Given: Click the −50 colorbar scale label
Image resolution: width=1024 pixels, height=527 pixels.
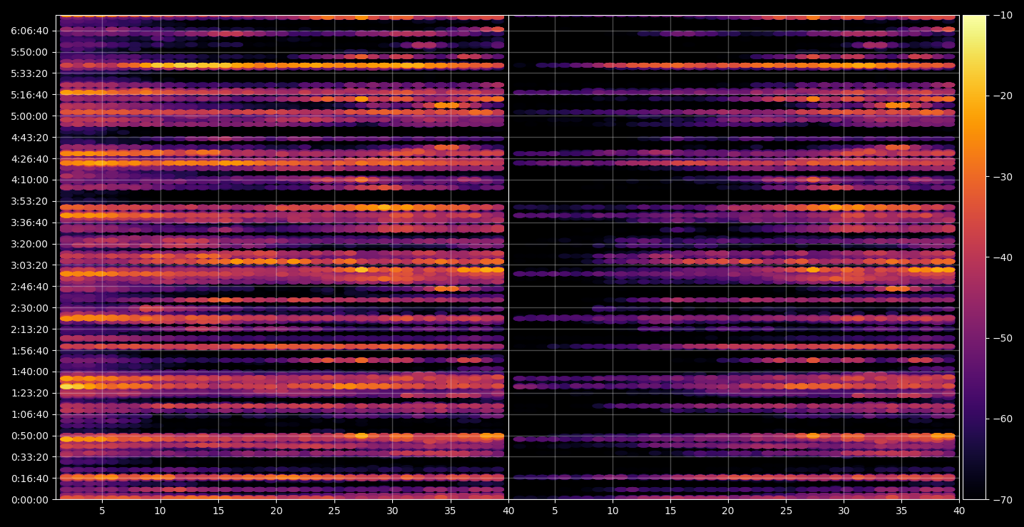Looking at the screenshot, I should (x=1002, y=338).
